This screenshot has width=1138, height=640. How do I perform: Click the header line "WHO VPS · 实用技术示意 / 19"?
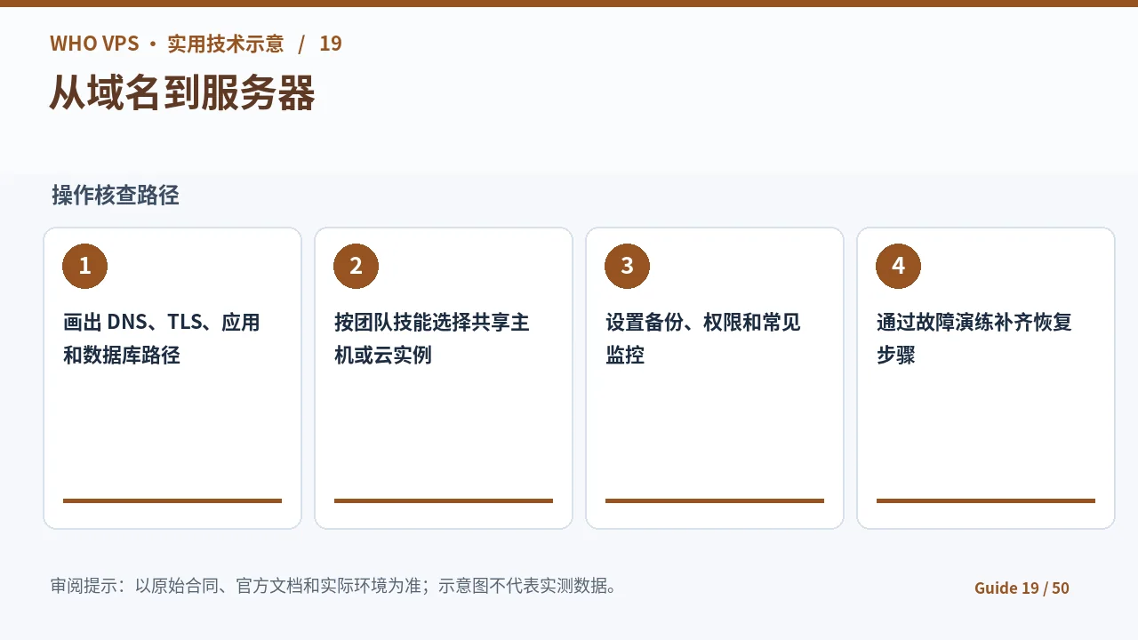coord(196,44)
